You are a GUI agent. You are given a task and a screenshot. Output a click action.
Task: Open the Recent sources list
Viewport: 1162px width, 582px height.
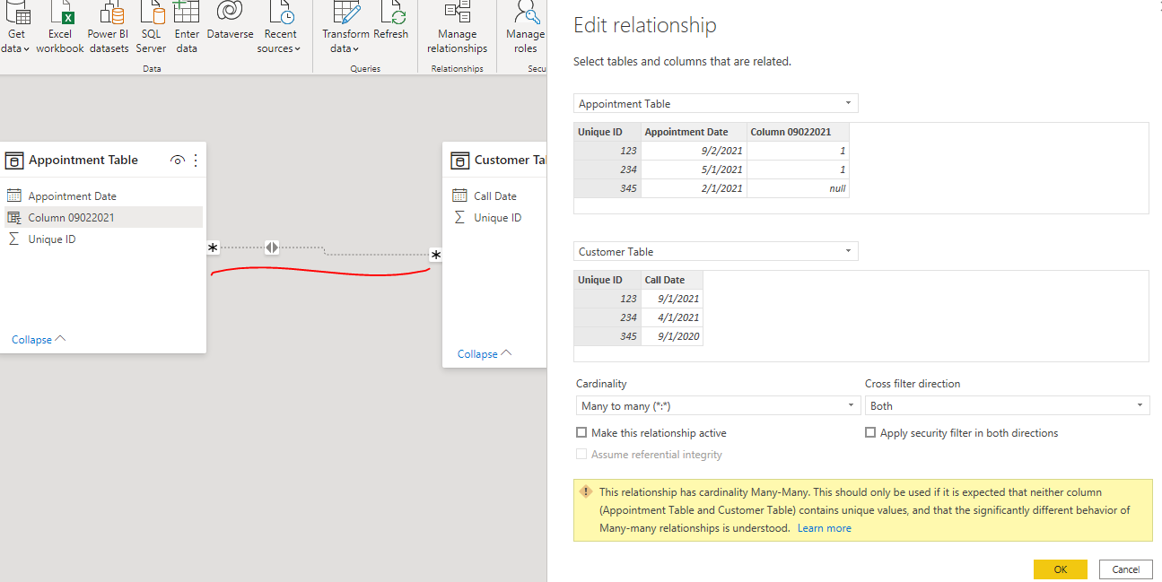pos(280,27)
